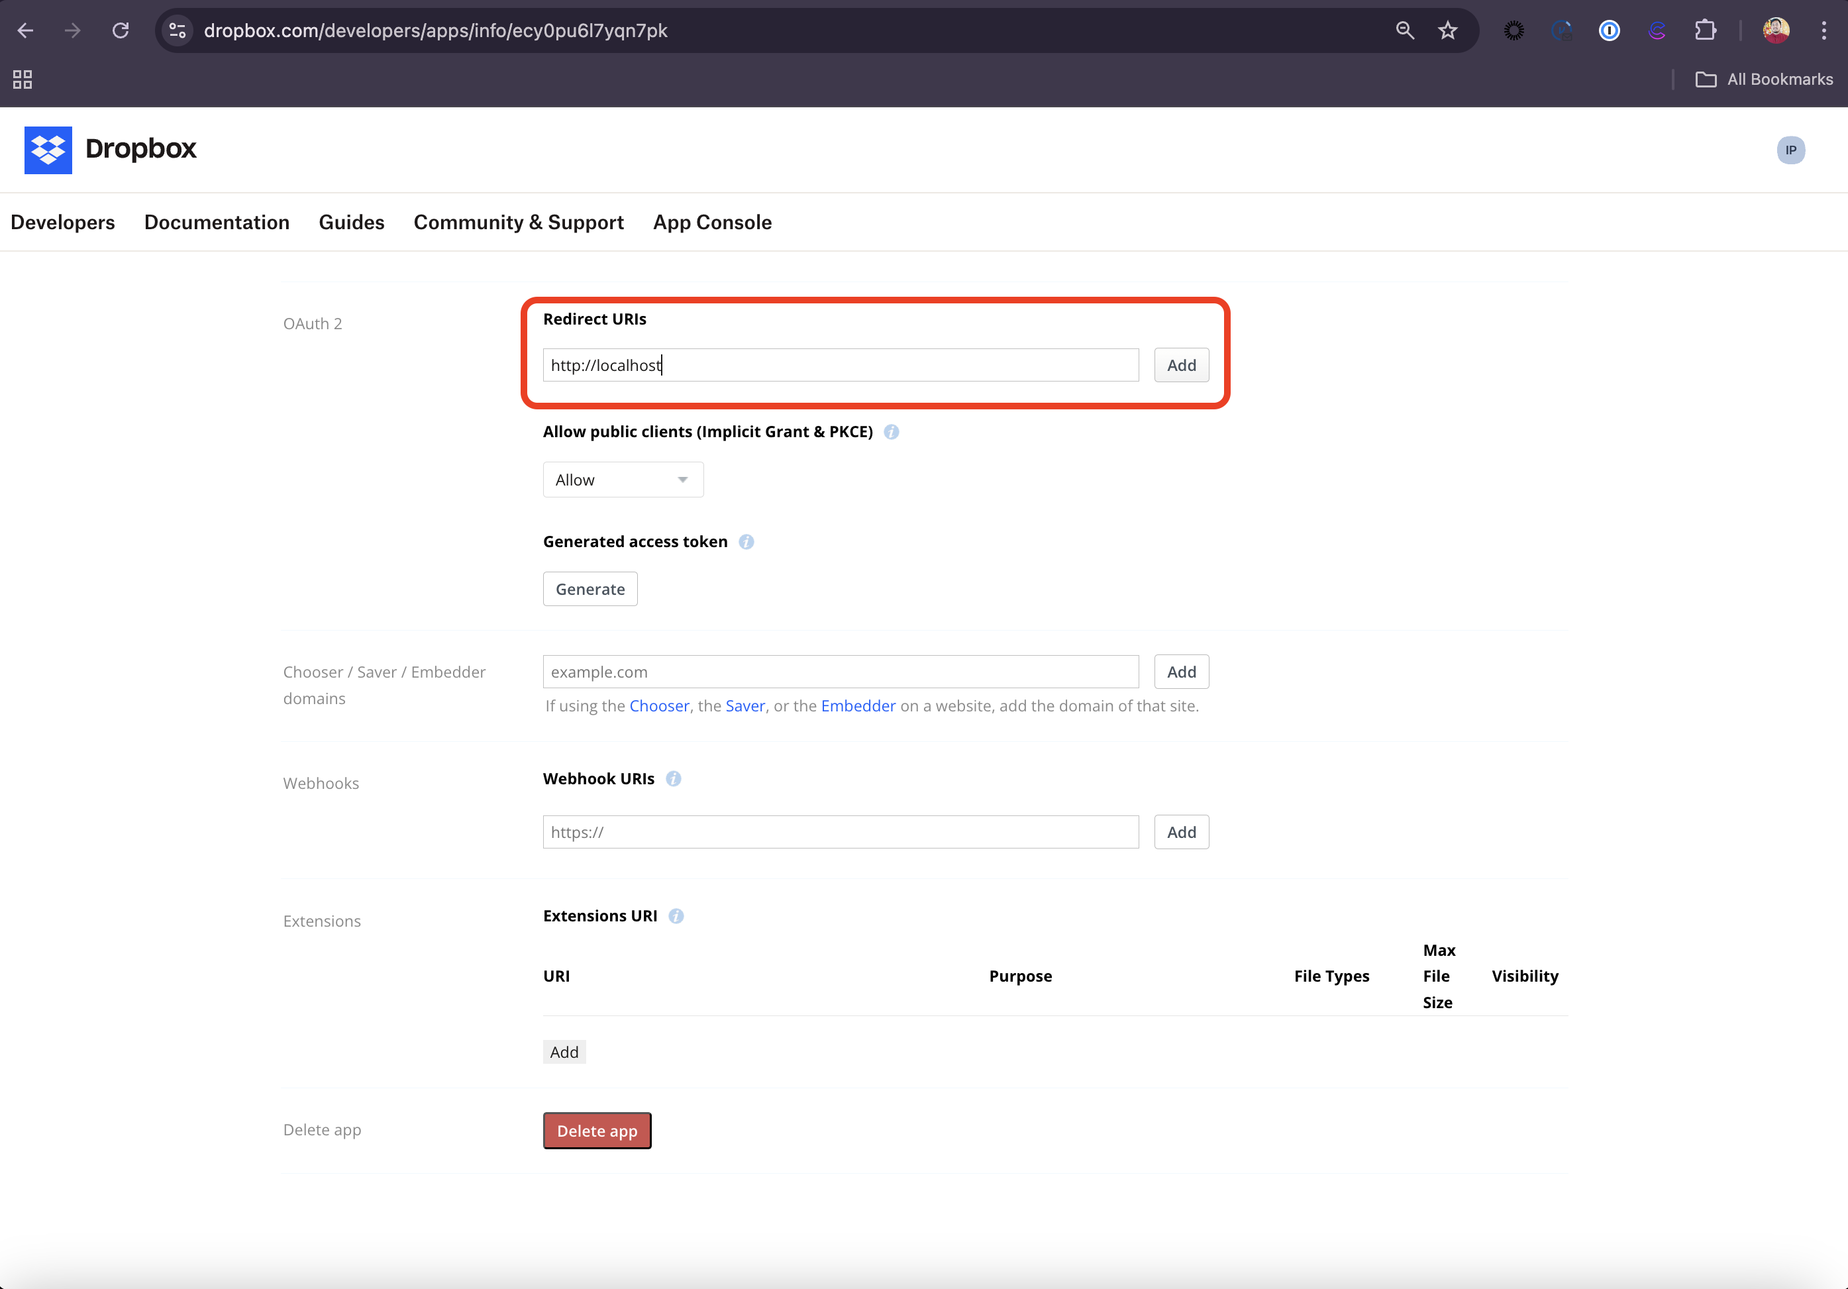Open the Documentation nav item
1848x1289 pixels.
(x=217, y=222)
